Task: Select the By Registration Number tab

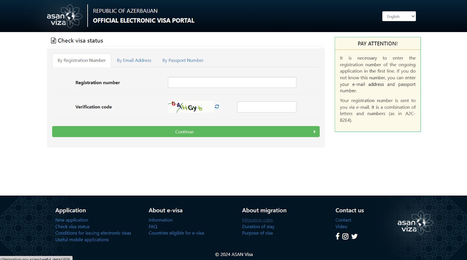Action: click(x=82, y=60)
